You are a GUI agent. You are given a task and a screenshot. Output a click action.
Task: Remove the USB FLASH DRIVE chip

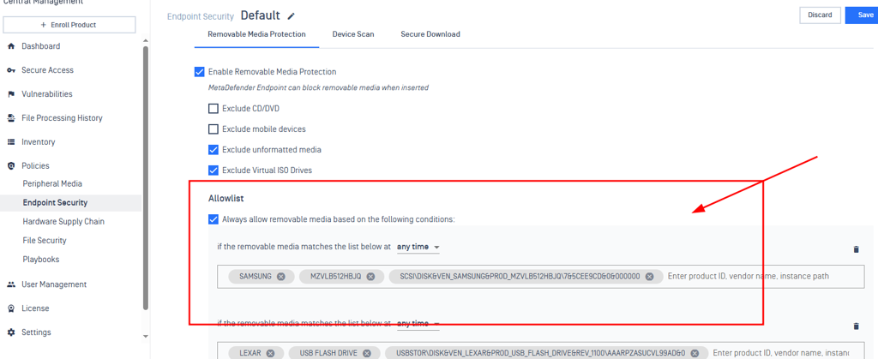pyautogui.click(x=367, y=353)
